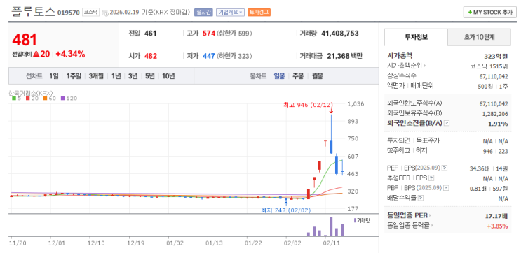Click the 시가총액 value 323억원
Screen dimensions: 521x253
pyautogui.click(x=496, y=56)
